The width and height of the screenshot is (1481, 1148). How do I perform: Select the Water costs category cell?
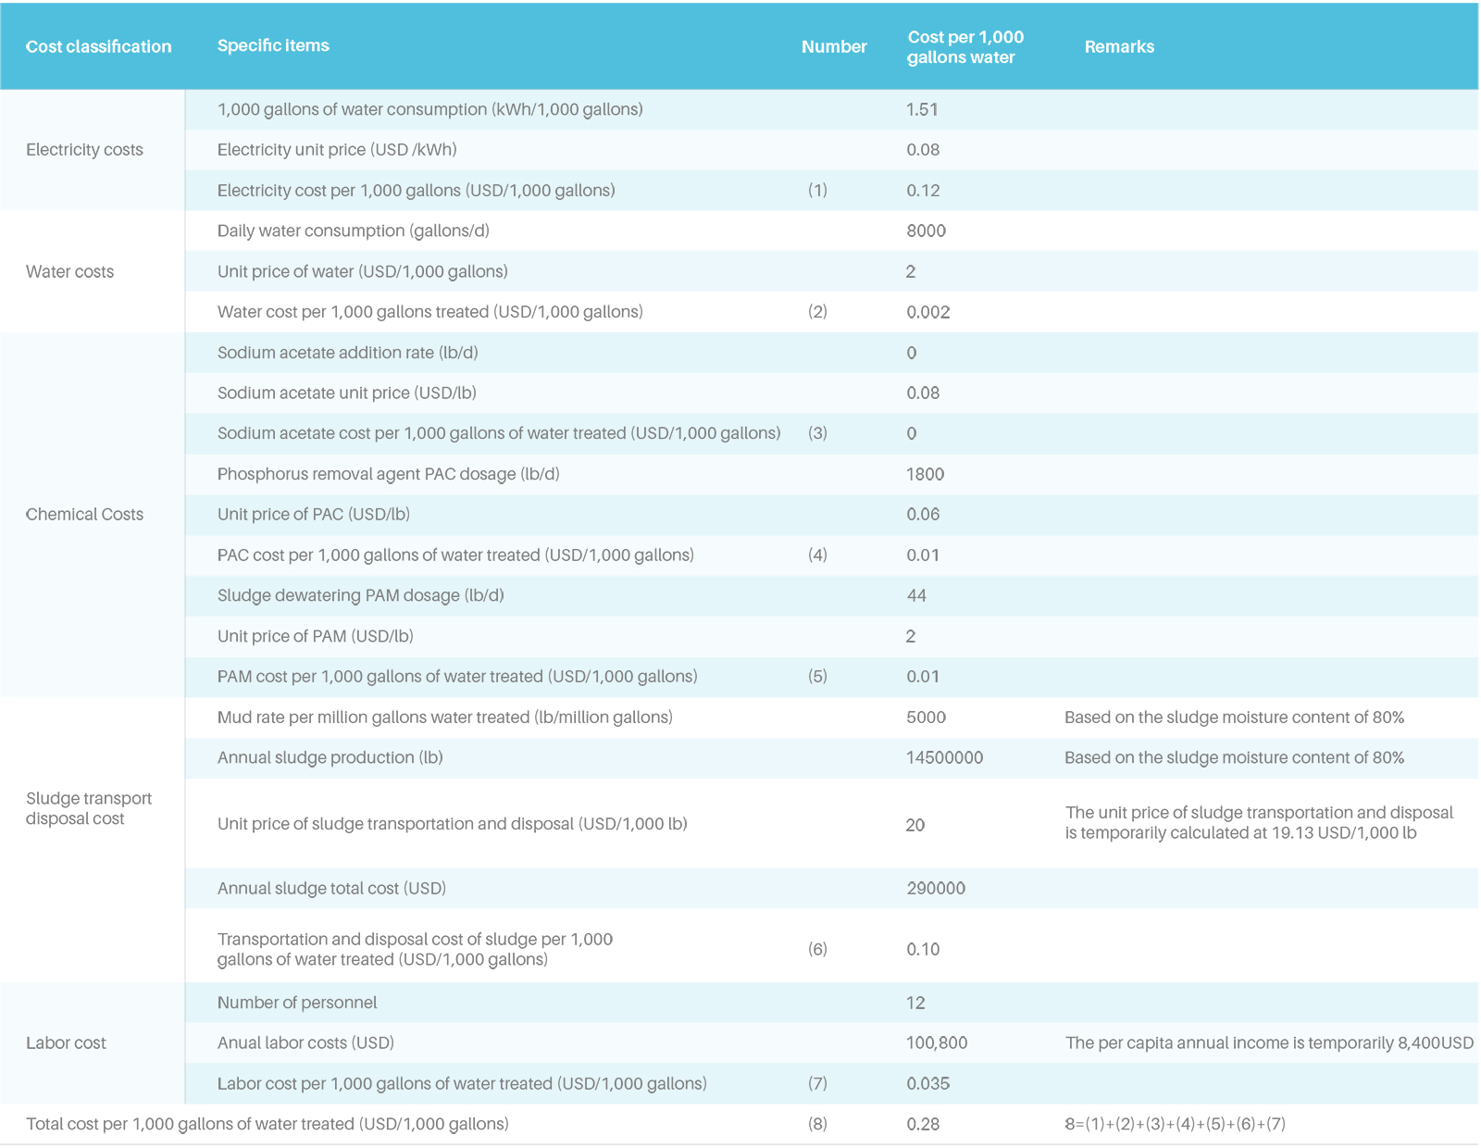coord(69,271)
